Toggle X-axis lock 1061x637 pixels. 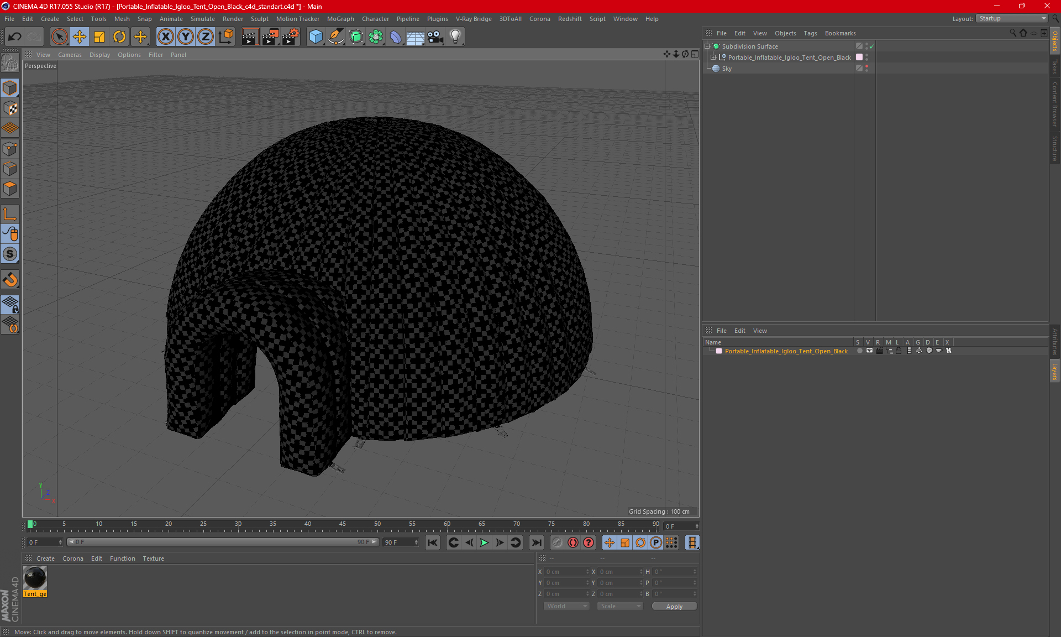[165, 37]
